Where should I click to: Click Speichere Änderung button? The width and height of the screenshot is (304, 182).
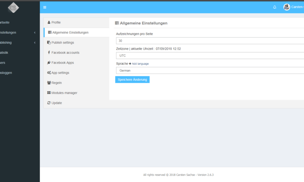pyautogui.click(x=132, y=80)
